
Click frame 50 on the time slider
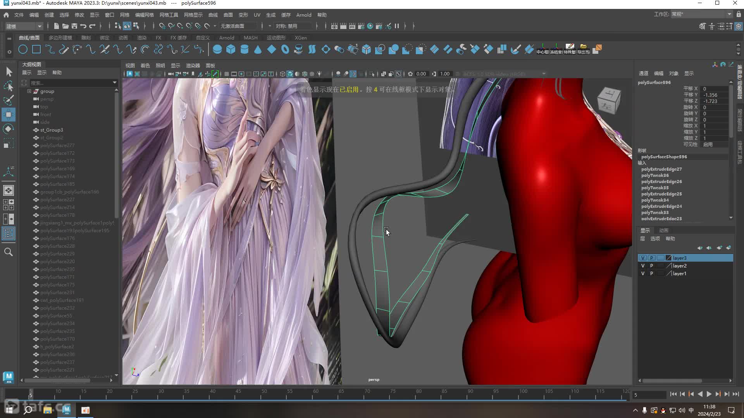click(264, 394)
